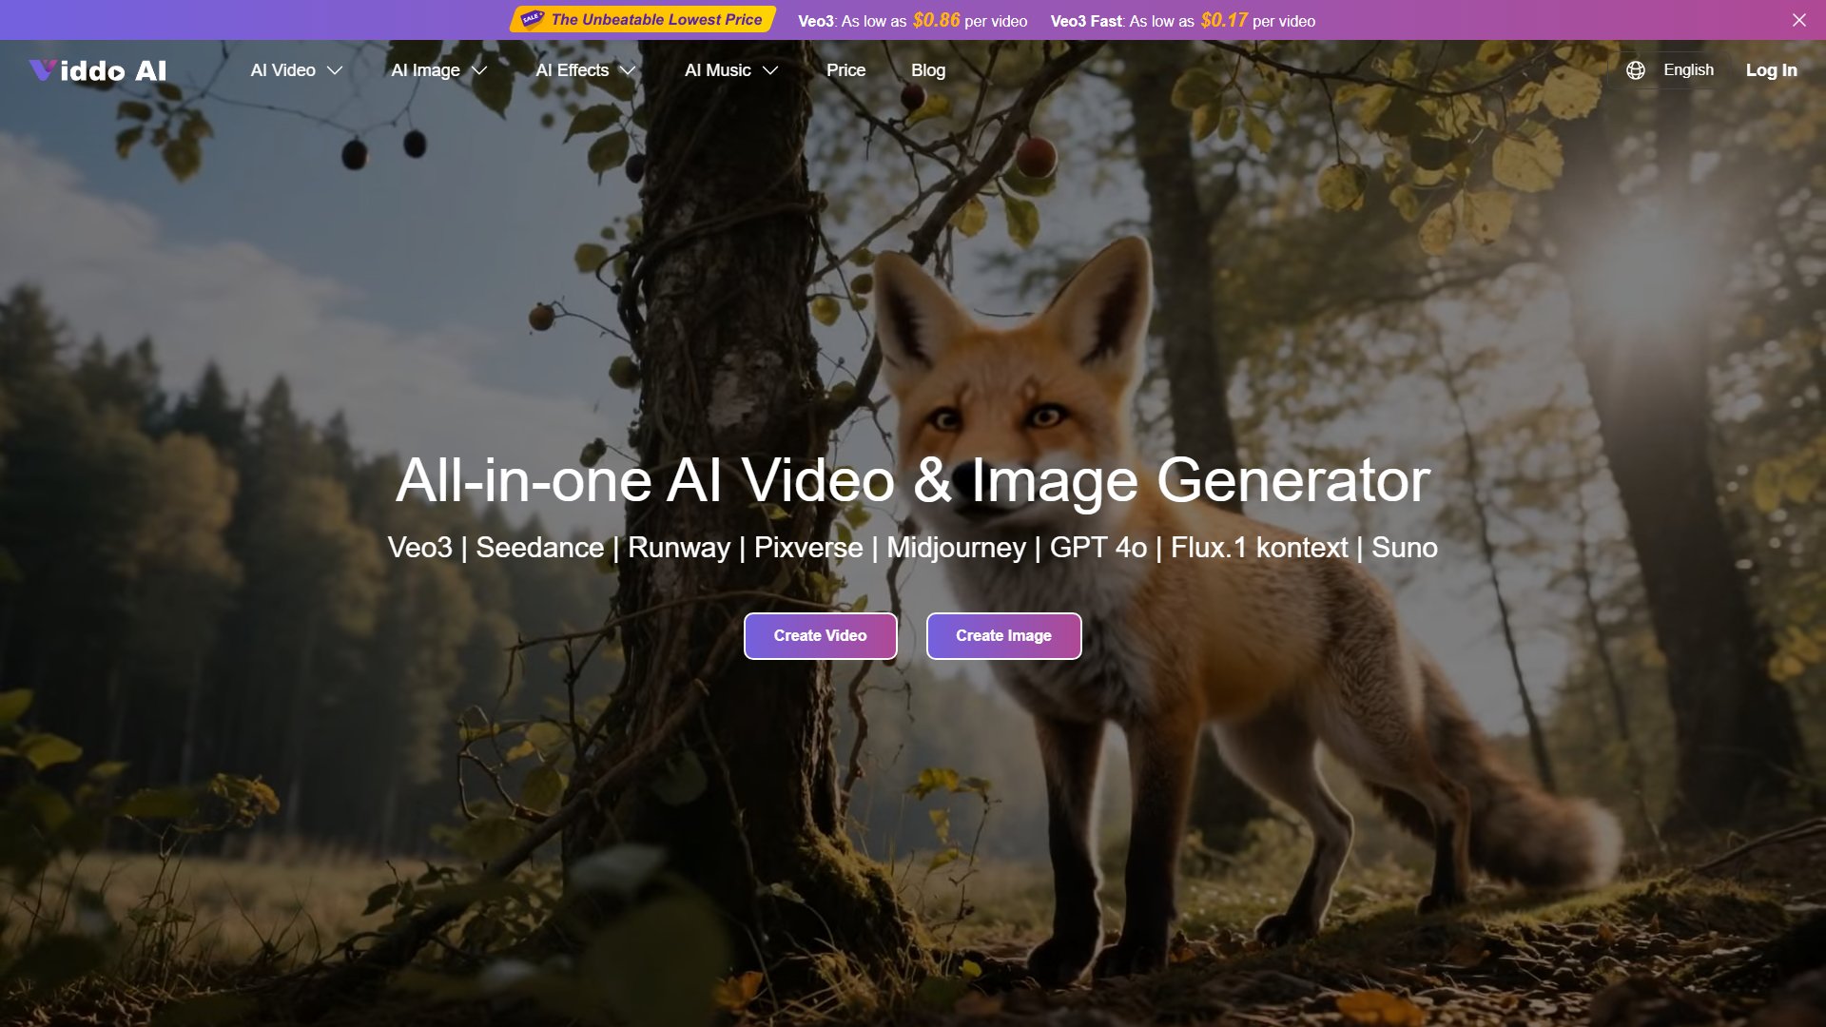Click the Log In button
This screenshot has height=1027, width=1826.
coord(1771,70)
